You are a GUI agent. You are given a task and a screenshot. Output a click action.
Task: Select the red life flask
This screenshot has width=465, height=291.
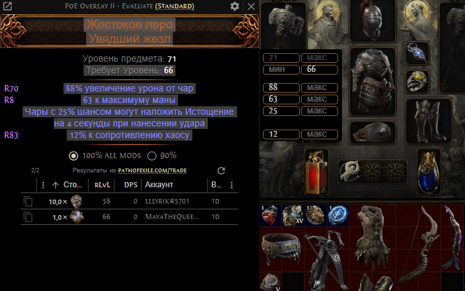317,172
